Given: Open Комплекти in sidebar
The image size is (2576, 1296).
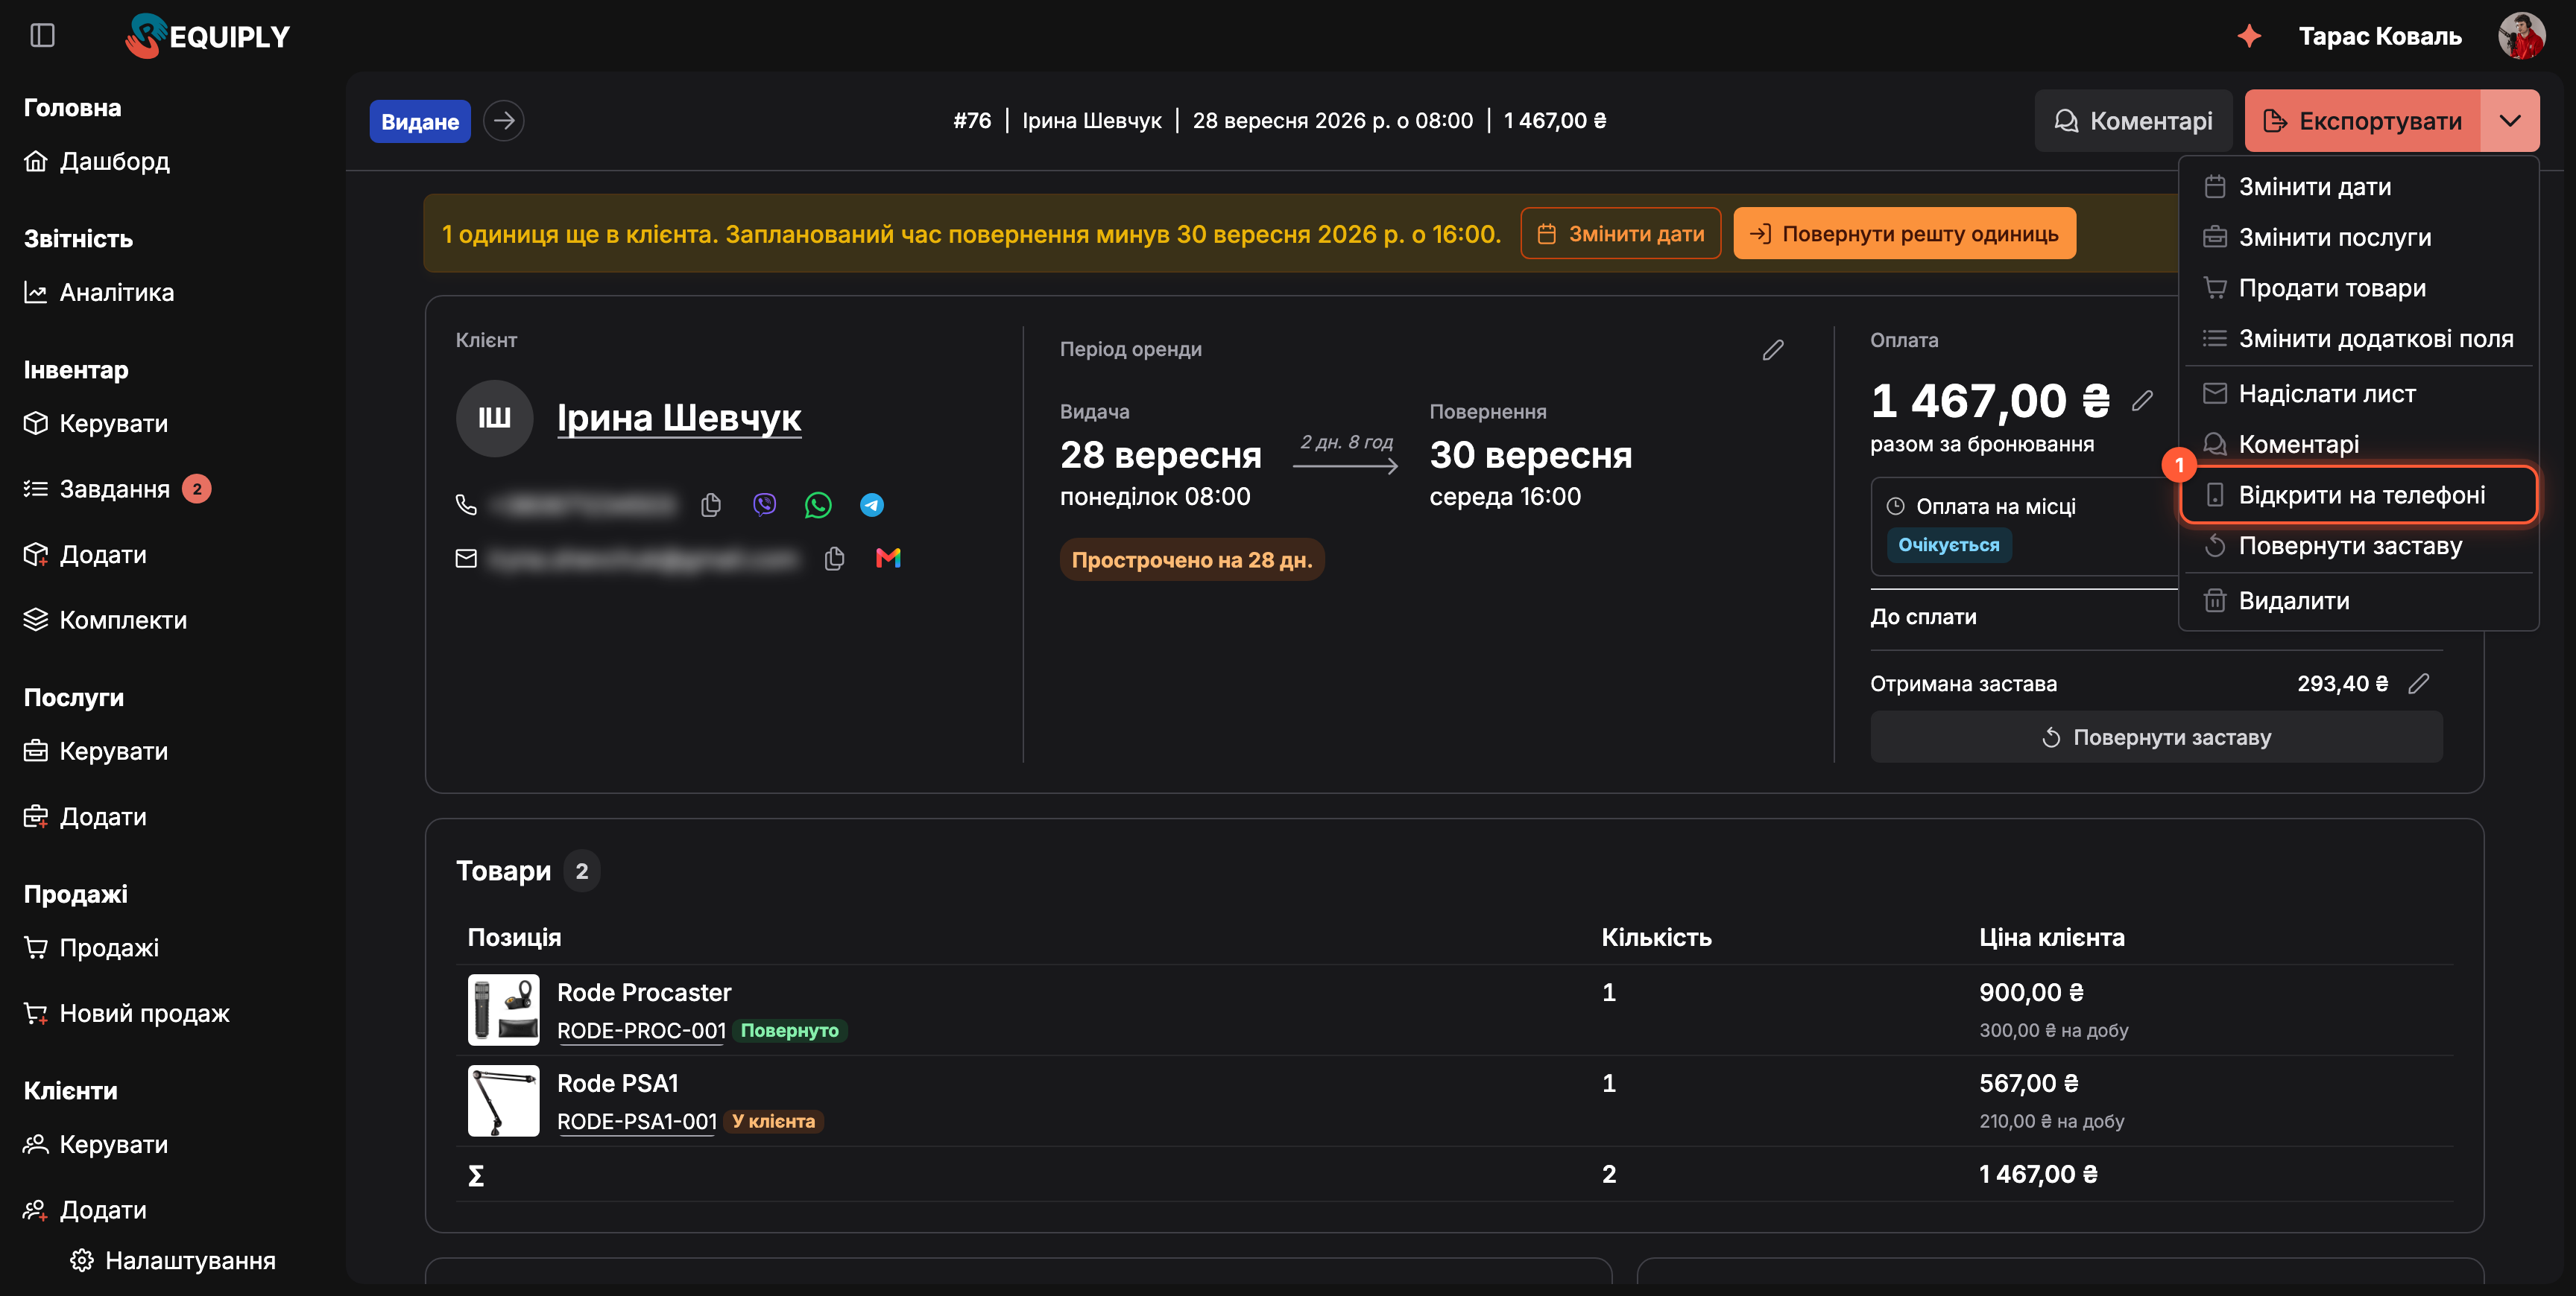Looking at the screenshot, I should pyautogui.click(x=105, y=620).
